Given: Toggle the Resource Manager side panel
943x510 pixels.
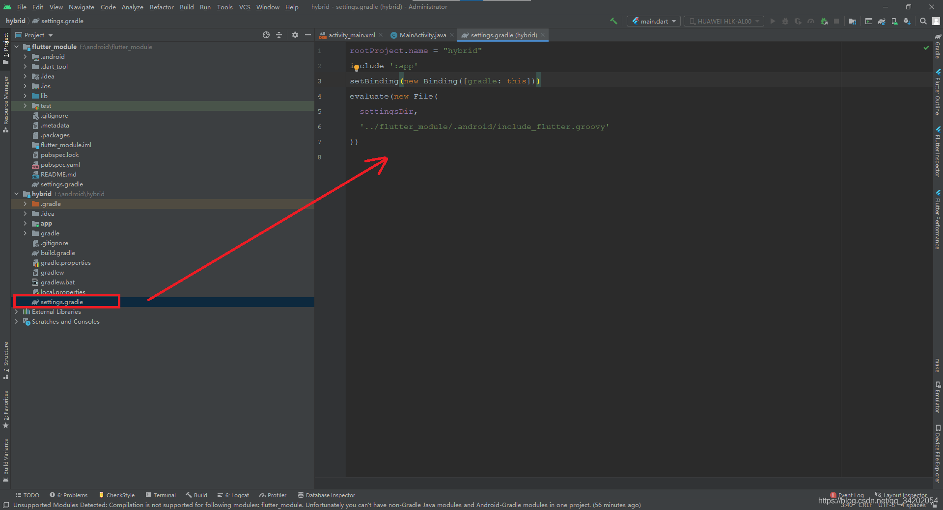Looking at the screenshot, I should (6, 104).
